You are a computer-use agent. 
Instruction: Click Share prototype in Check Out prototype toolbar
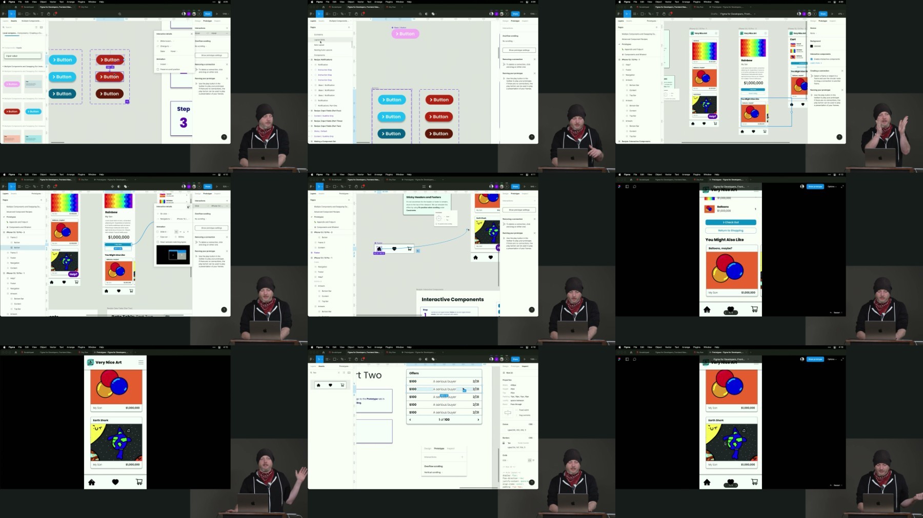[815, 187]
